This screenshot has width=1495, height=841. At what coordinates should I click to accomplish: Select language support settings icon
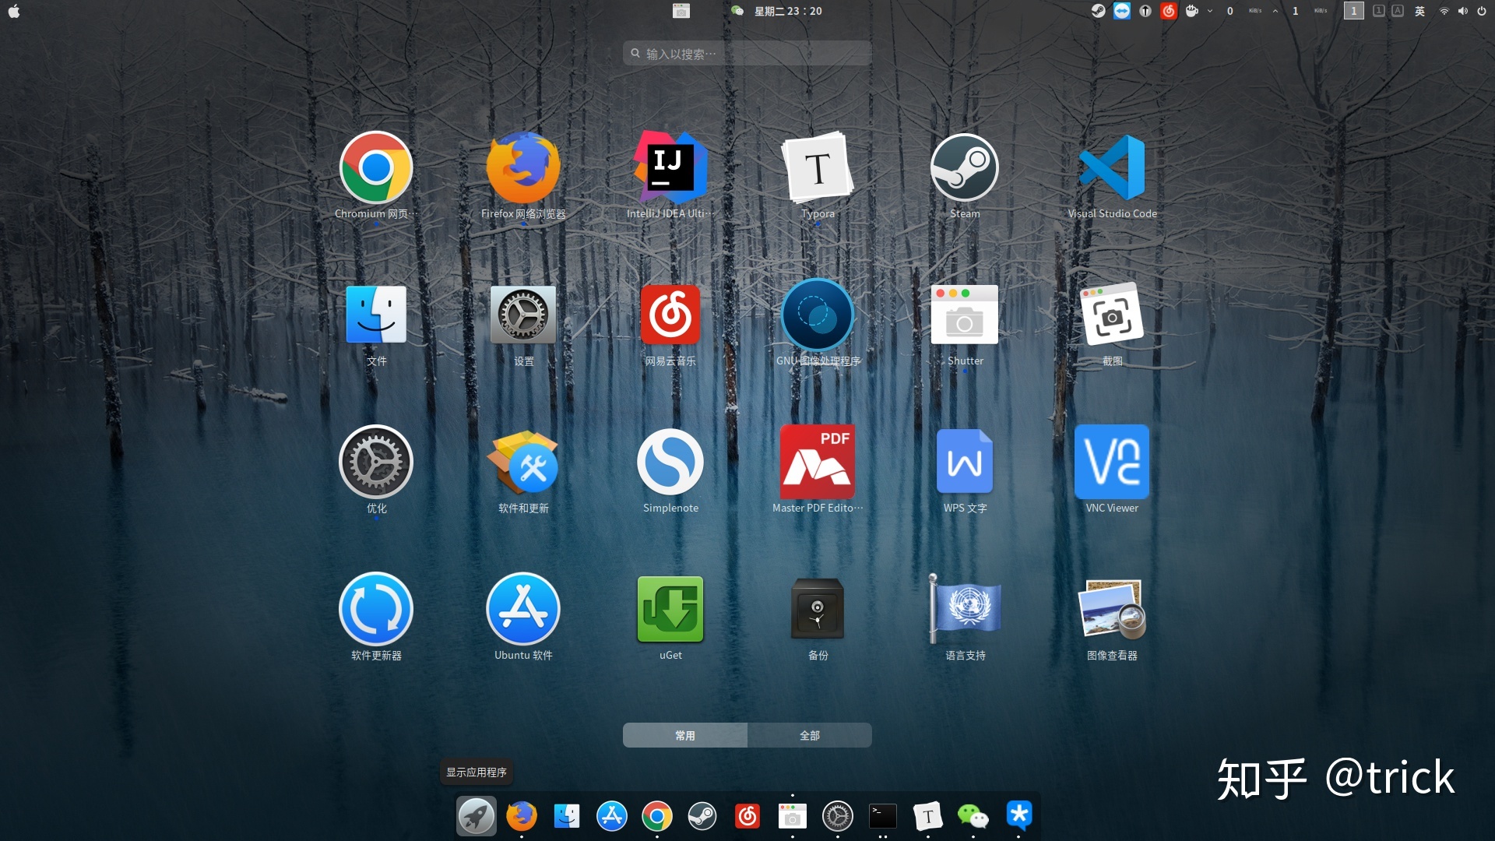click(966, 611)
